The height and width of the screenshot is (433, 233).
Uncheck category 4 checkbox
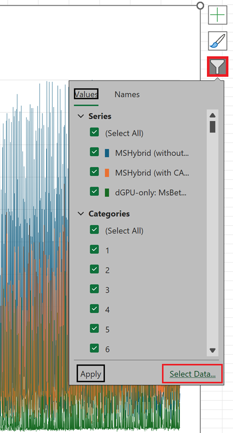coord(95,309)
